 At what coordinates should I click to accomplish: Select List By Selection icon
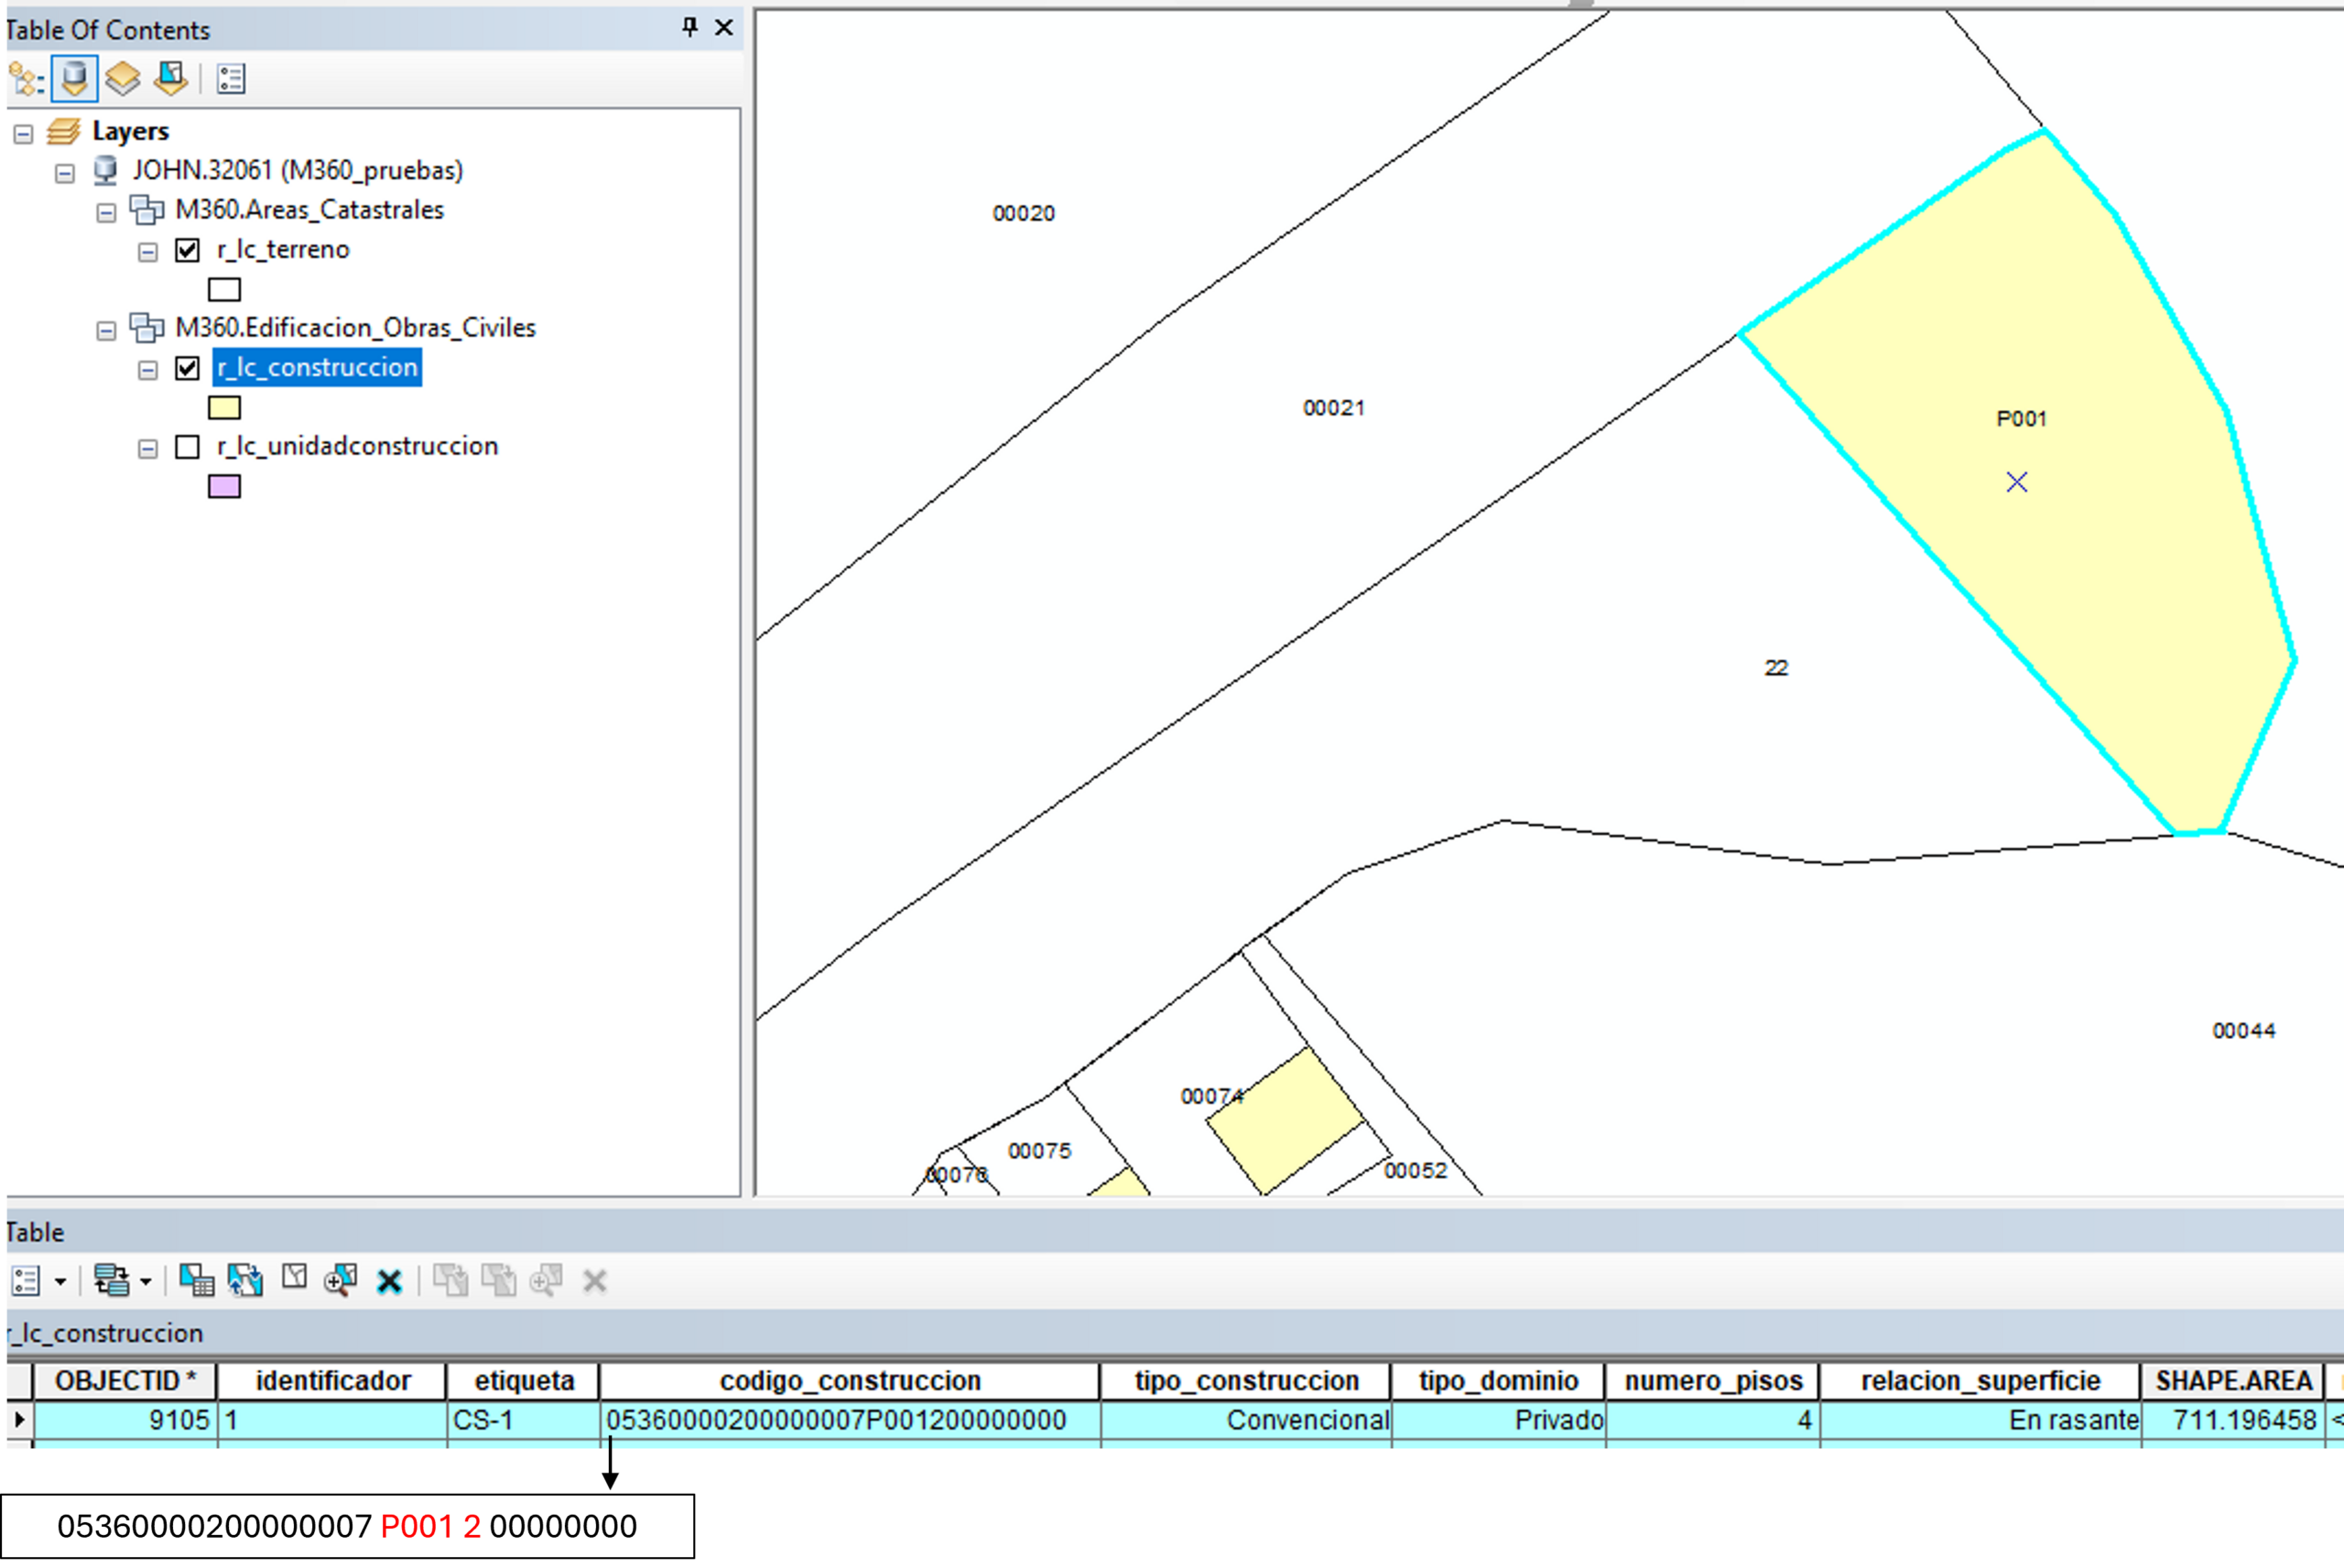click(171, 79)
